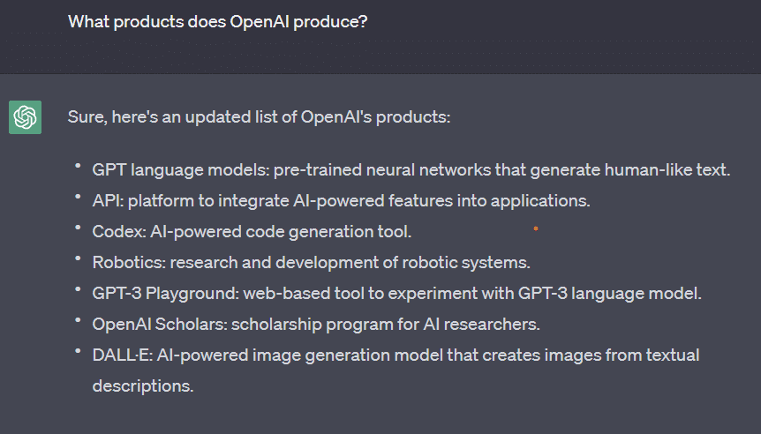Image resolution: width=761 pixels, height=434 pixels.
Task: Click the bullet dot before GPT-3 Playground
Action: click(x=78, y=289)
